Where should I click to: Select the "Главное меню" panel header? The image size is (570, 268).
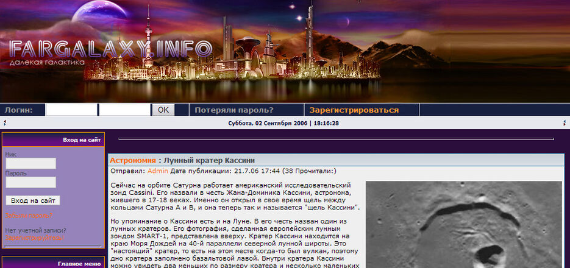(x=79, y=264)
